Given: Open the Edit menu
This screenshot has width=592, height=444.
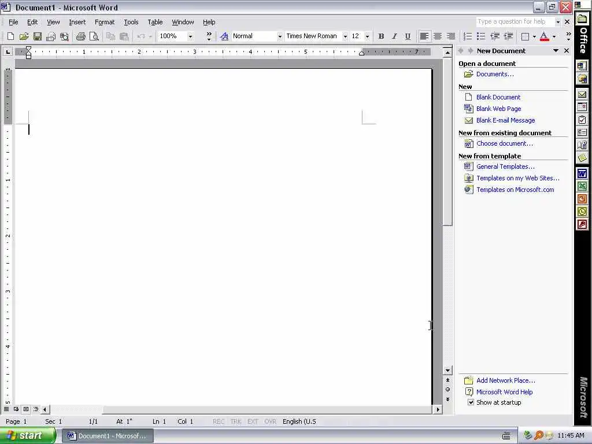Looking at the screenshot, I should [32, 22].
